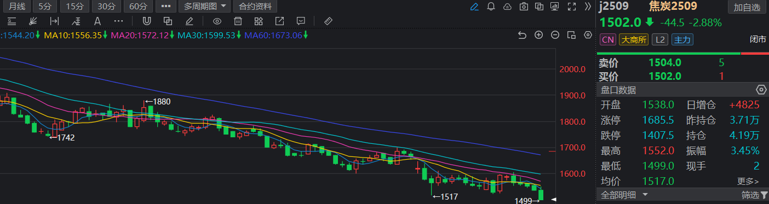Click the price alert bell icon
Viewport: 769px width, 204px height.
[x=491, y=7]
